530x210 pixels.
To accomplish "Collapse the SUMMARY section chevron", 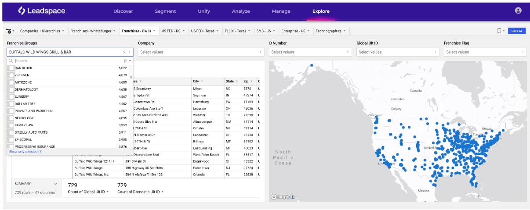I will click(x=55, y=184).
